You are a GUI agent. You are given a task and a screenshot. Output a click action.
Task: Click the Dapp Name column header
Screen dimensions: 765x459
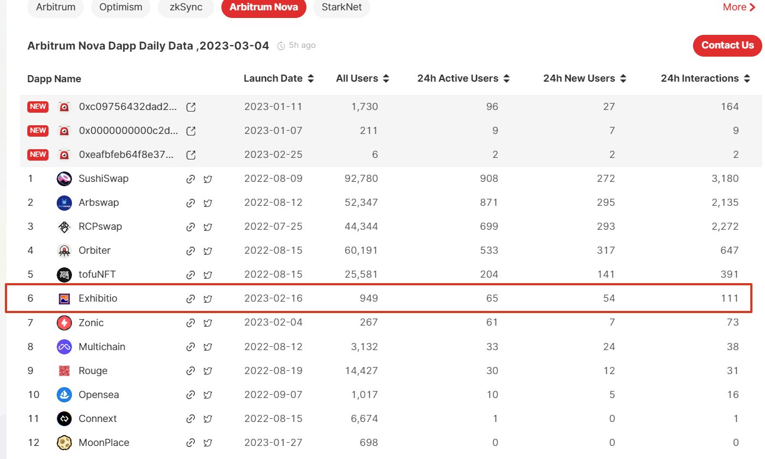coord(54,79)
